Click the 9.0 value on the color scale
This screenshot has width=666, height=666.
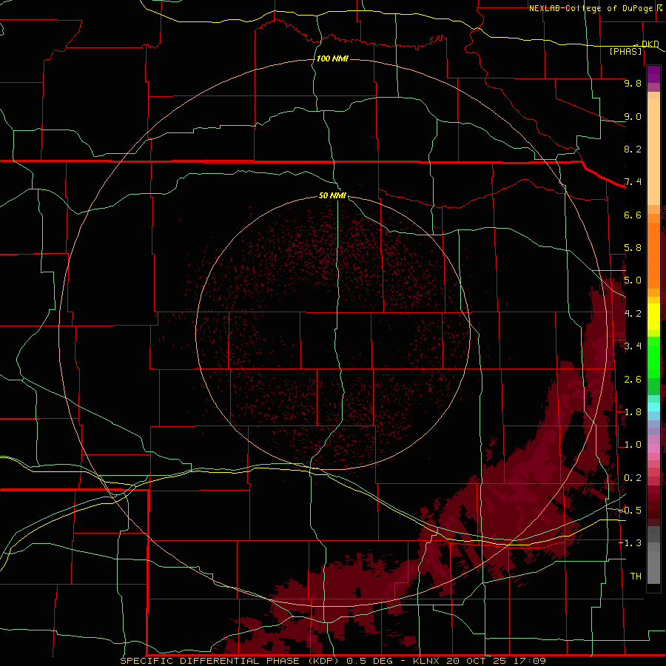coord(633,116)
